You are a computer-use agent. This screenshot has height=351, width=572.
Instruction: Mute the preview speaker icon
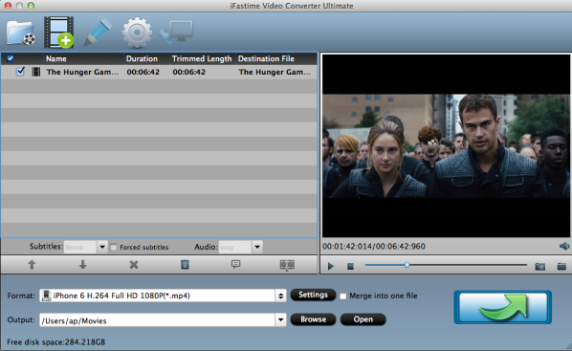pos(564,246)
